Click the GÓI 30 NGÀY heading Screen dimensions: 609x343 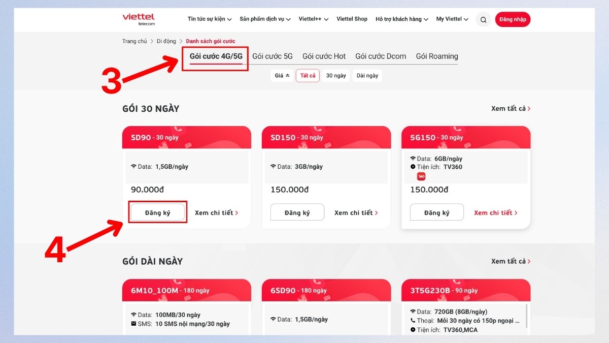pyautogui.click(x=151, y=109)
